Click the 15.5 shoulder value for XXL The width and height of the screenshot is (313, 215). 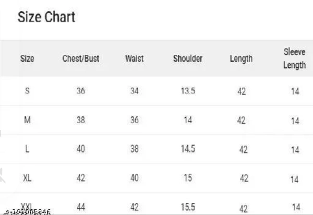tap(188, 207)
